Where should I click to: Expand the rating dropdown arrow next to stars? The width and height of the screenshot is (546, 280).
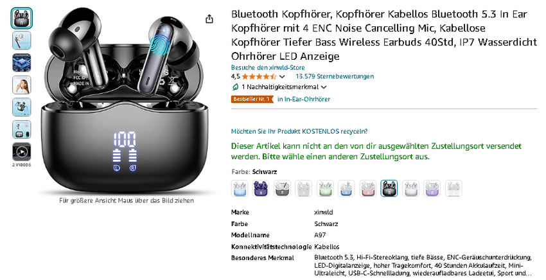282,76
